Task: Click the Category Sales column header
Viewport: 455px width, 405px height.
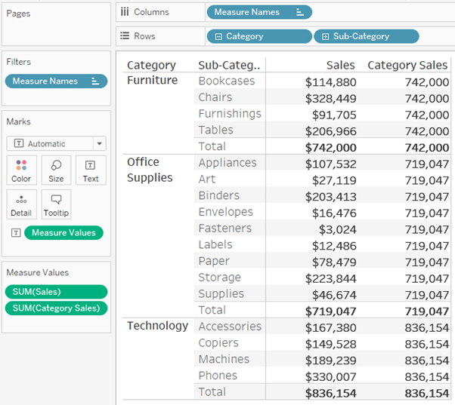Action: click(x=407, y=66)
